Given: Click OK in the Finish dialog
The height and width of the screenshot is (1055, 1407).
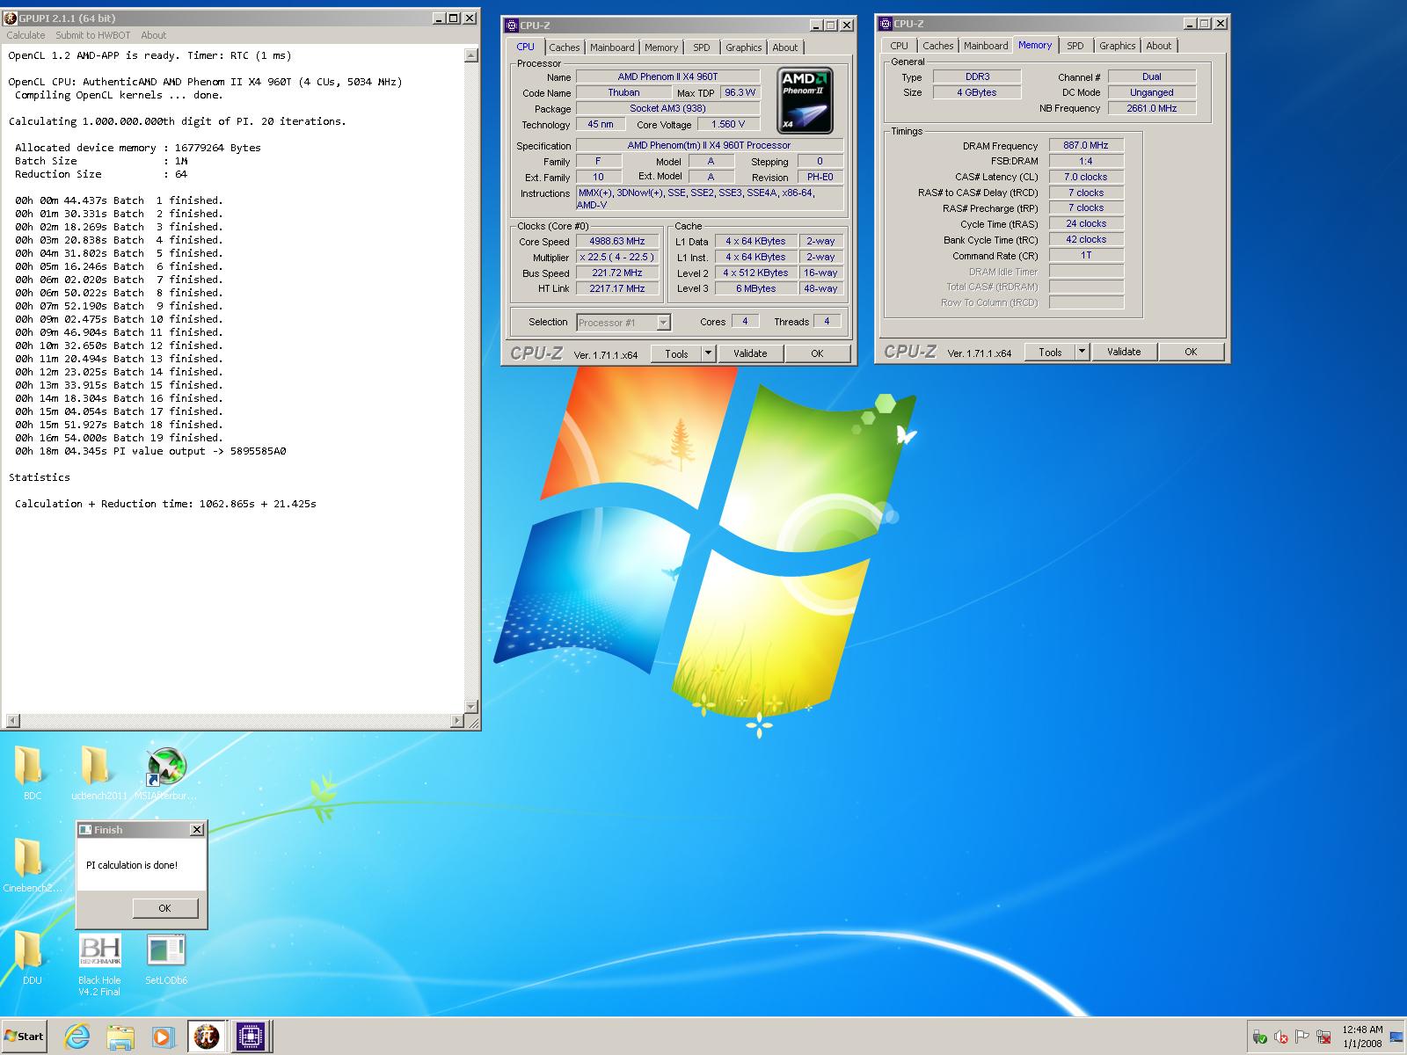Looking at the screenshot, I should click(x=164, y=908).
